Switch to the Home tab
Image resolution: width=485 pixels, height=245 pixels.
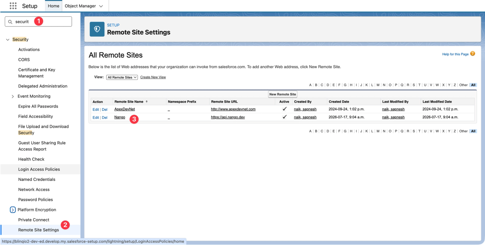tap(54, 6)
